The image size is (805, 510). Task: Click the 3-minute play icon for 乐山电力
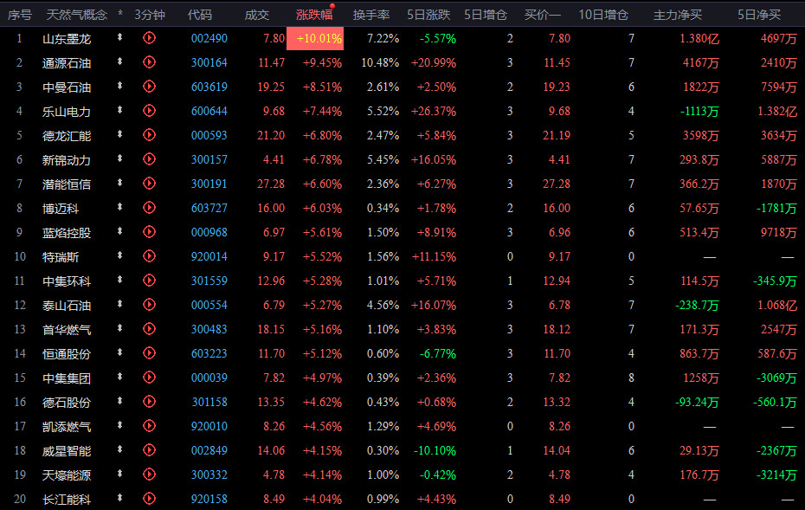click(x=149, y=111)
